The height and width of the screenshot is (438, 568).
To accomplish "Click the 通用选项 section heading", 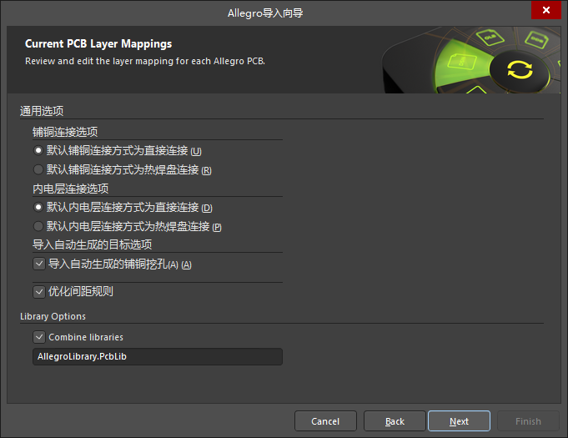I will tap(42, 112).
